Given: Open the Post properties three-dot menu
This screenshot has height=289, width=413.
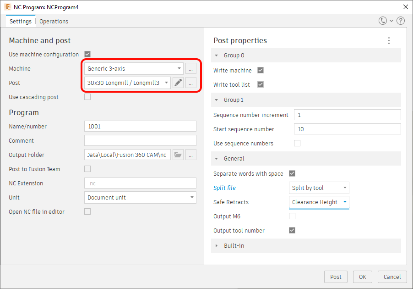Looking at the screenshot, I should pos(389,41).
